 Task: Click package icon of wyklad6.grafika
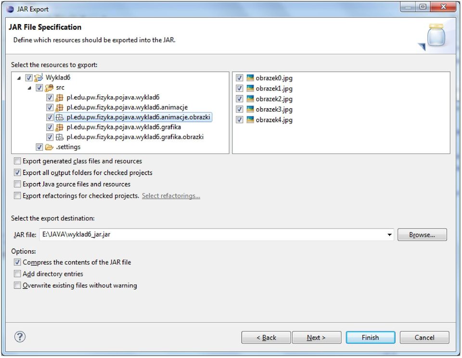click(60, 128)
